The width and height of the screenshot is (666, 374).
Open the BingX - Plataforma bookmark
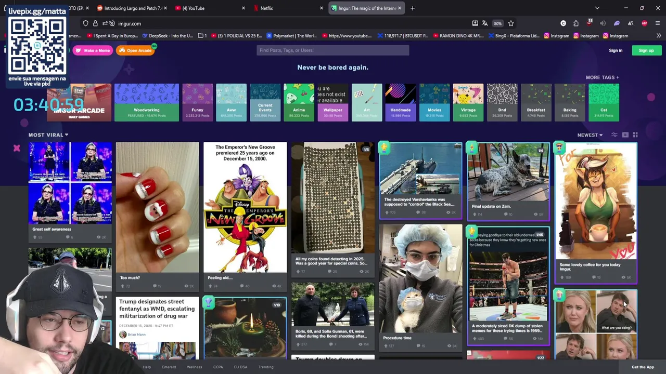(514, 36)
